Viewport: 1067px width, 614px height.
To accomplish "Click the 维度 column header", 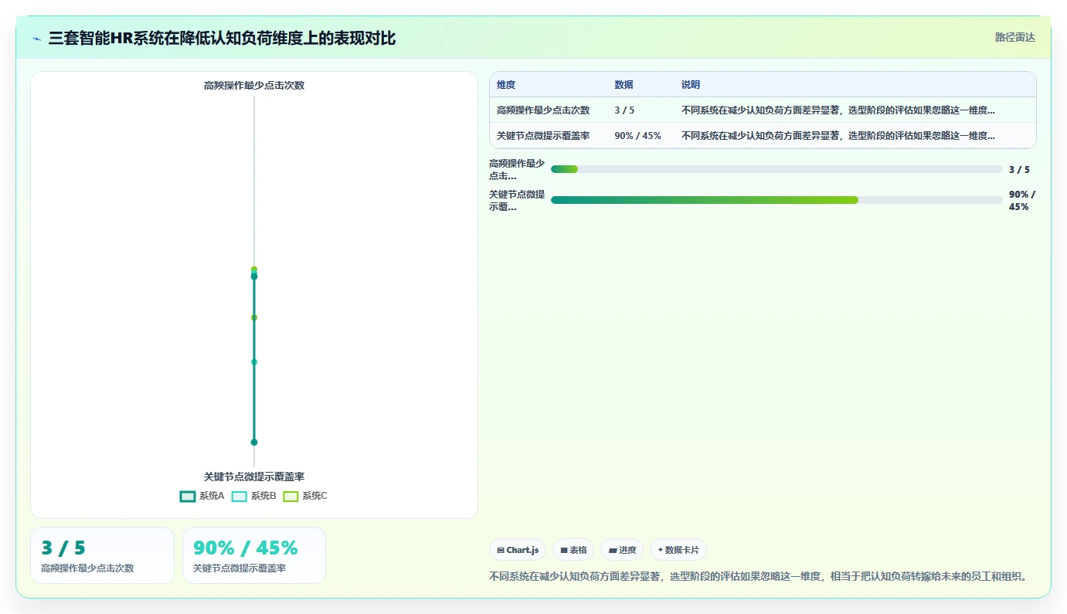I will [506, 85].
